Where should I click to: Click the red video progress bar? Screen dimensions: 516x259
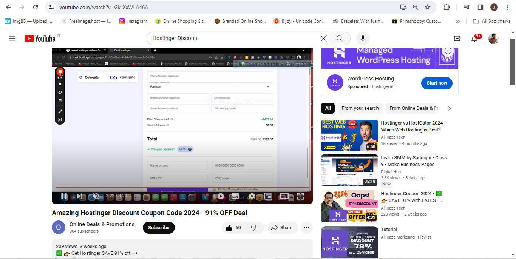click(182, 187)
